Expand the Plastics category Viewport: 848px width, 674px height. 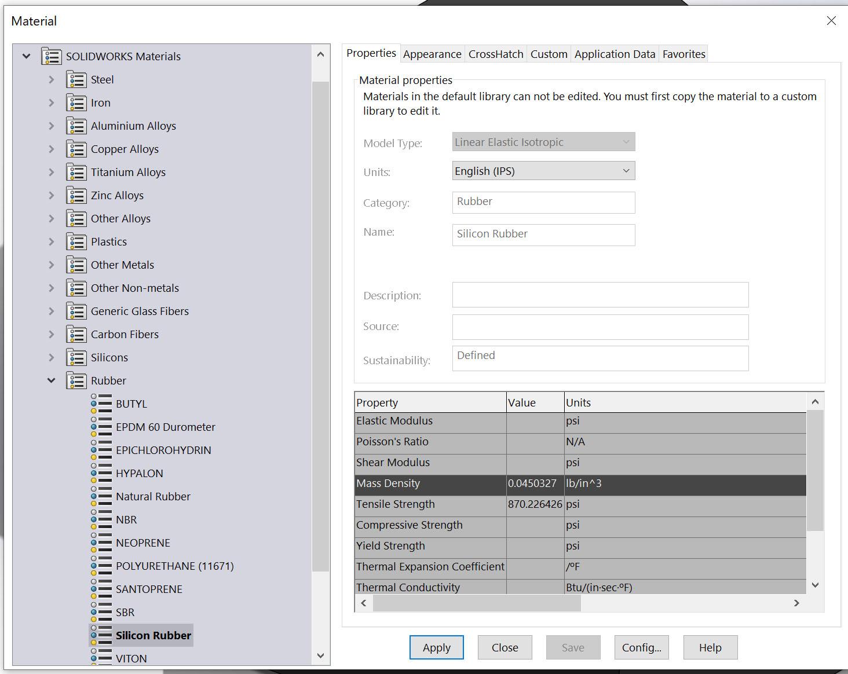(51, 241)
